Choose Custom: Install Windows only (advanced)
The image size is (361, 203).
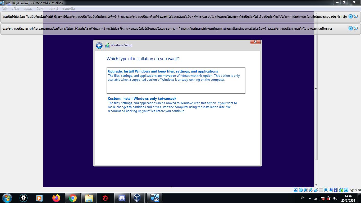(176, 105)
